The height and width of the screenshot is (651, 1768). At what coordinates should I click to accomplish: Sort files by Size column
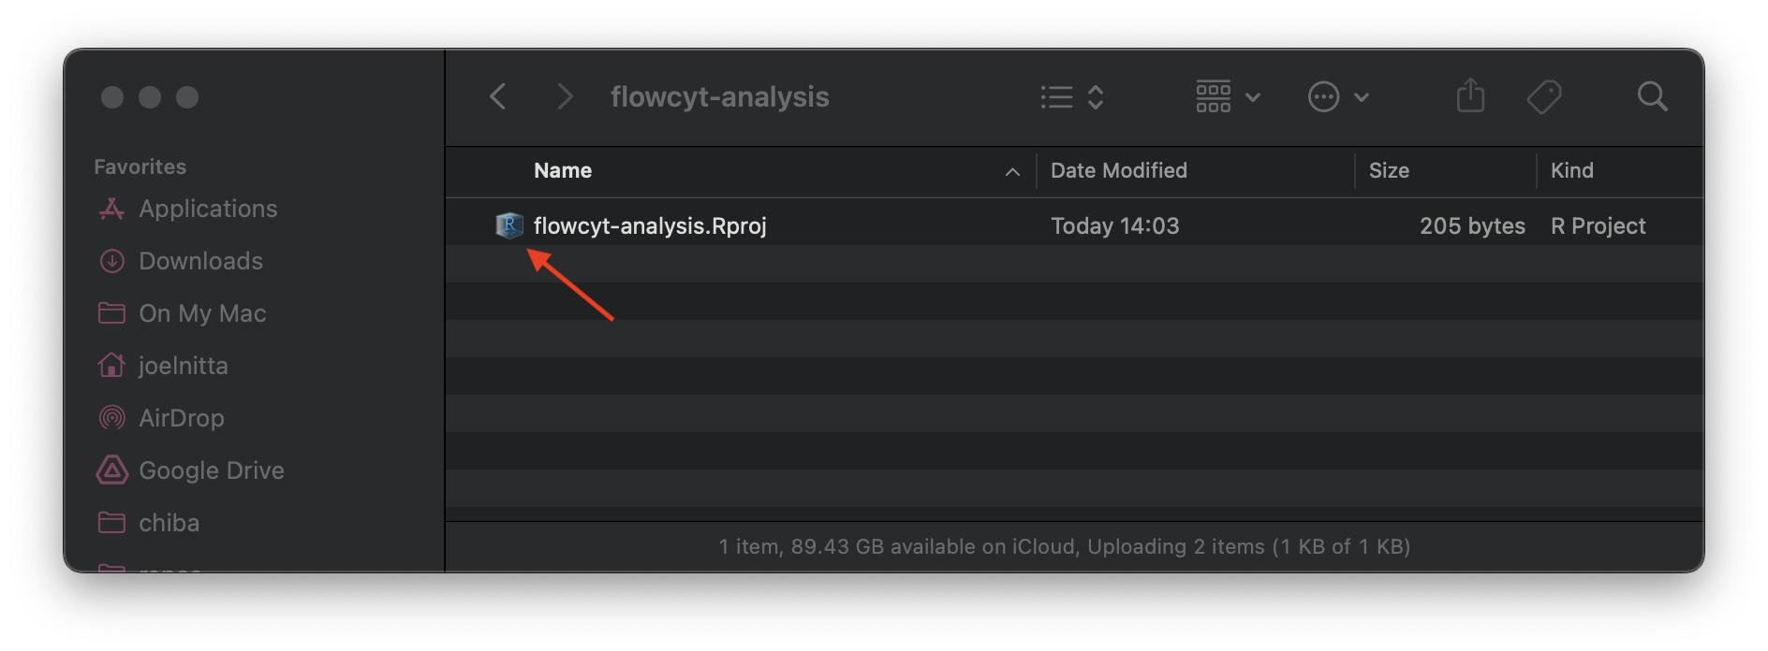pos(1389,171)
